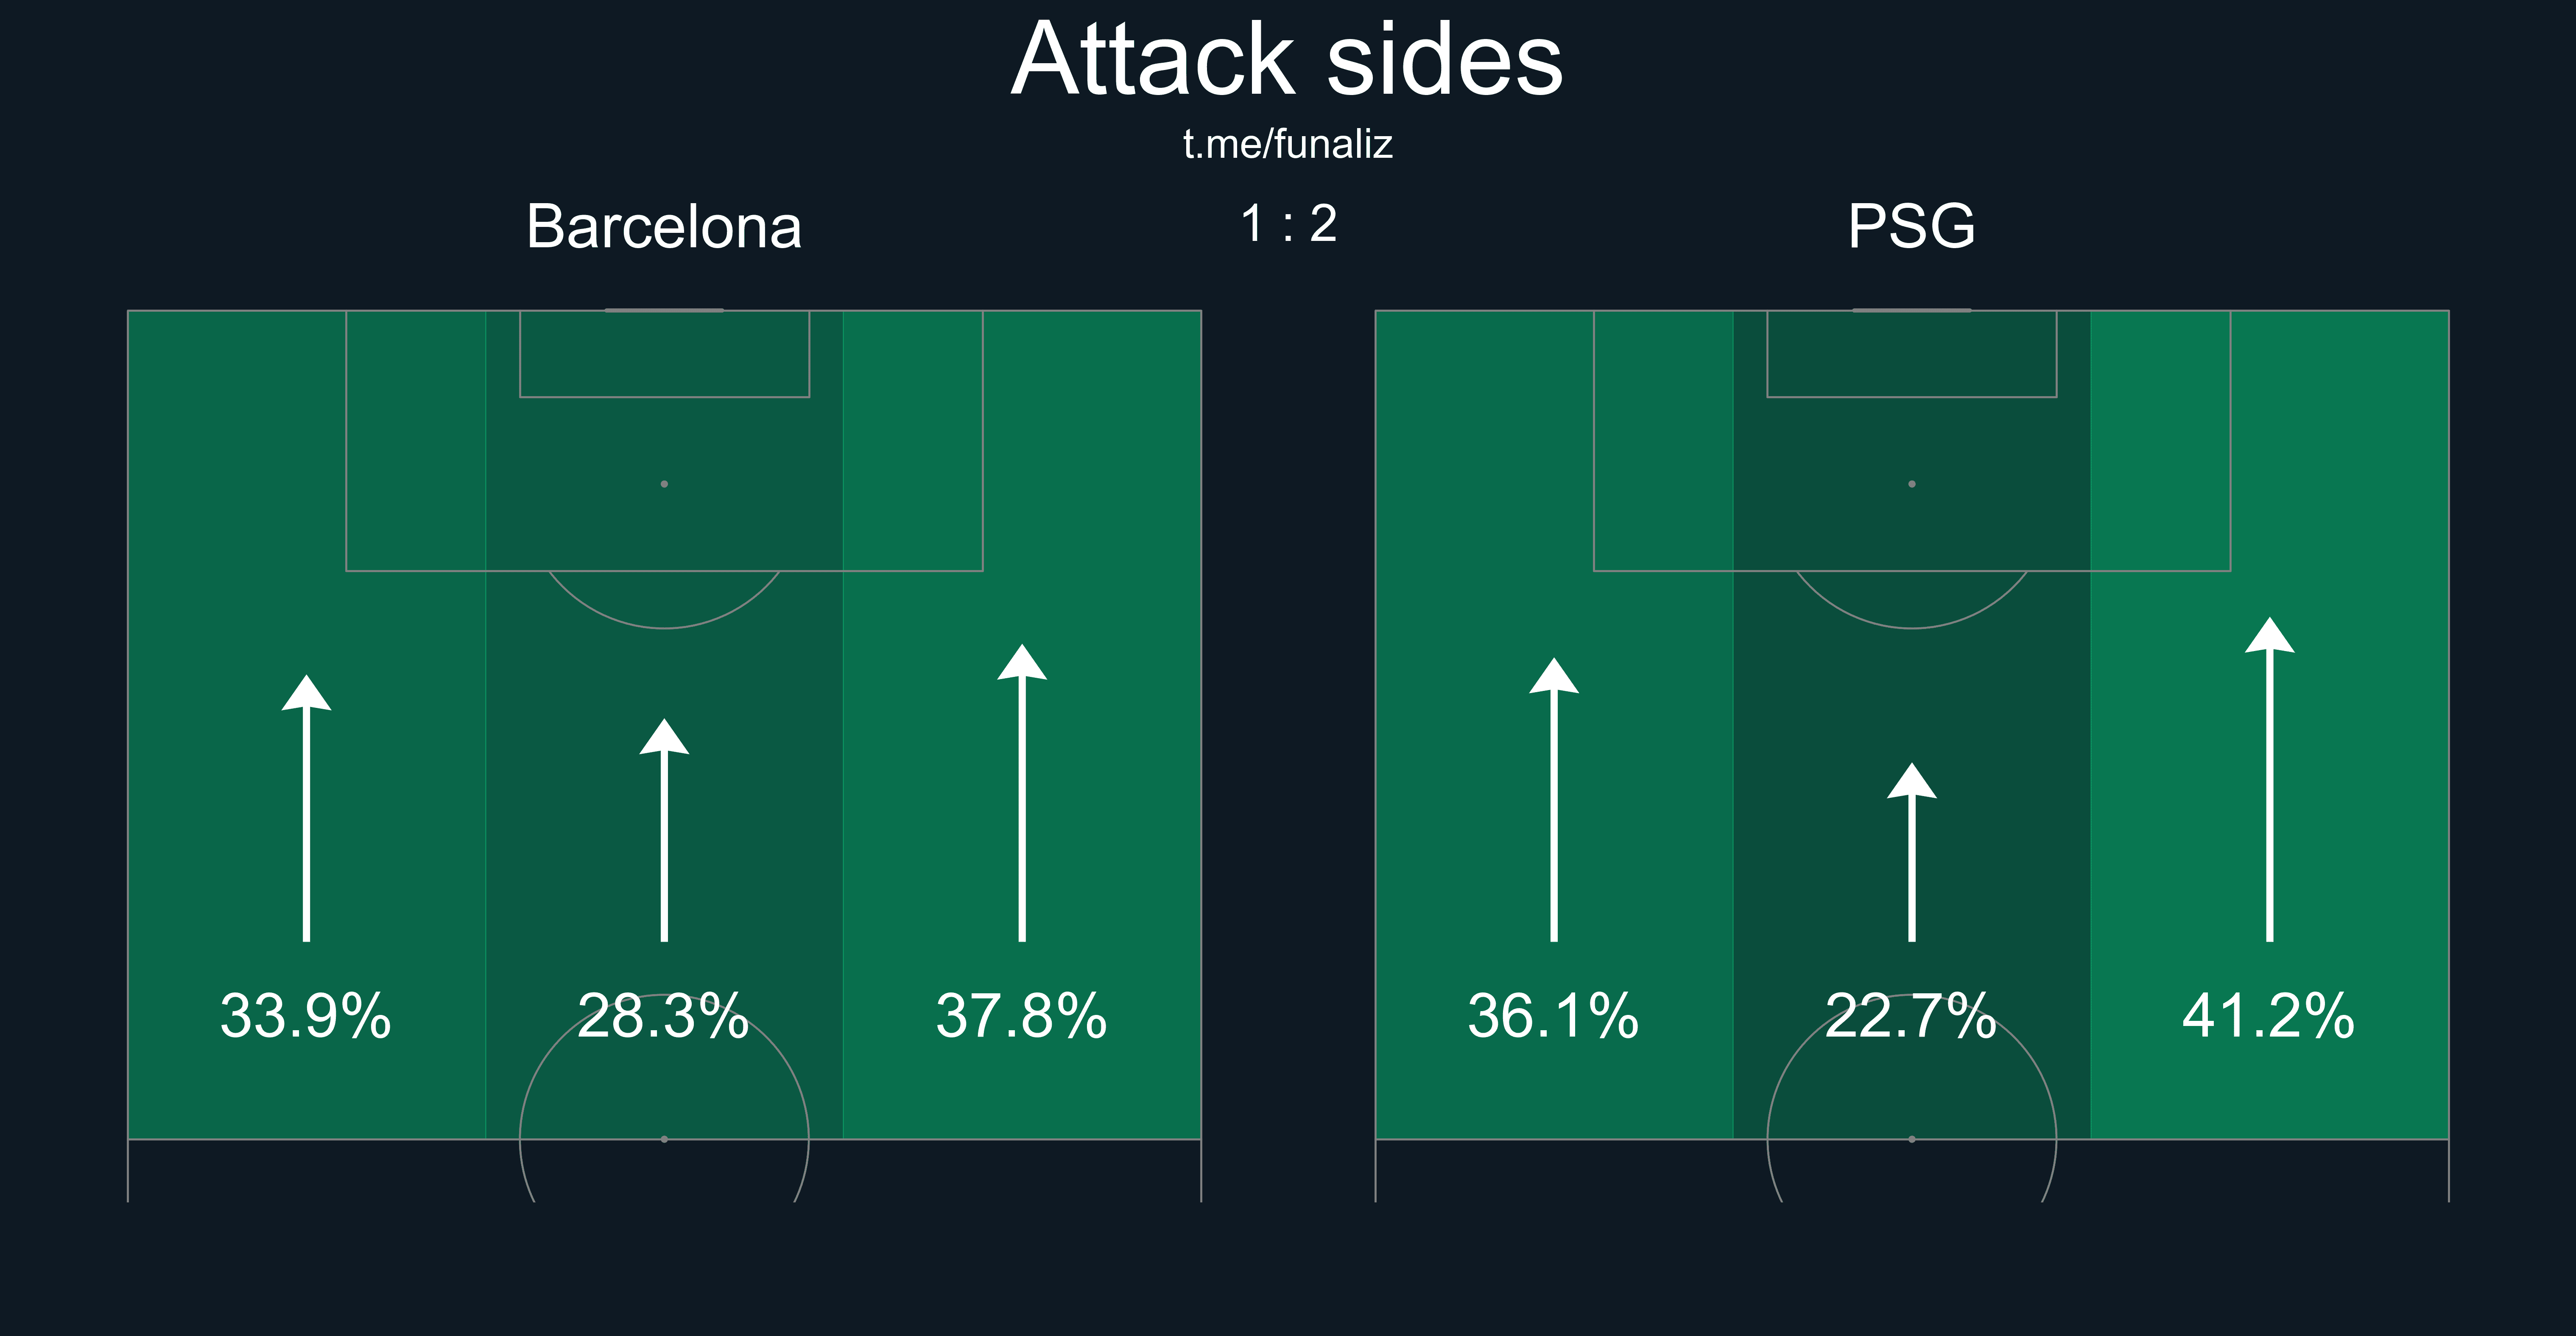Click the PSG team name
The height and width of the screenshot is (1336, 2576).
click(x=1911, y=227)
